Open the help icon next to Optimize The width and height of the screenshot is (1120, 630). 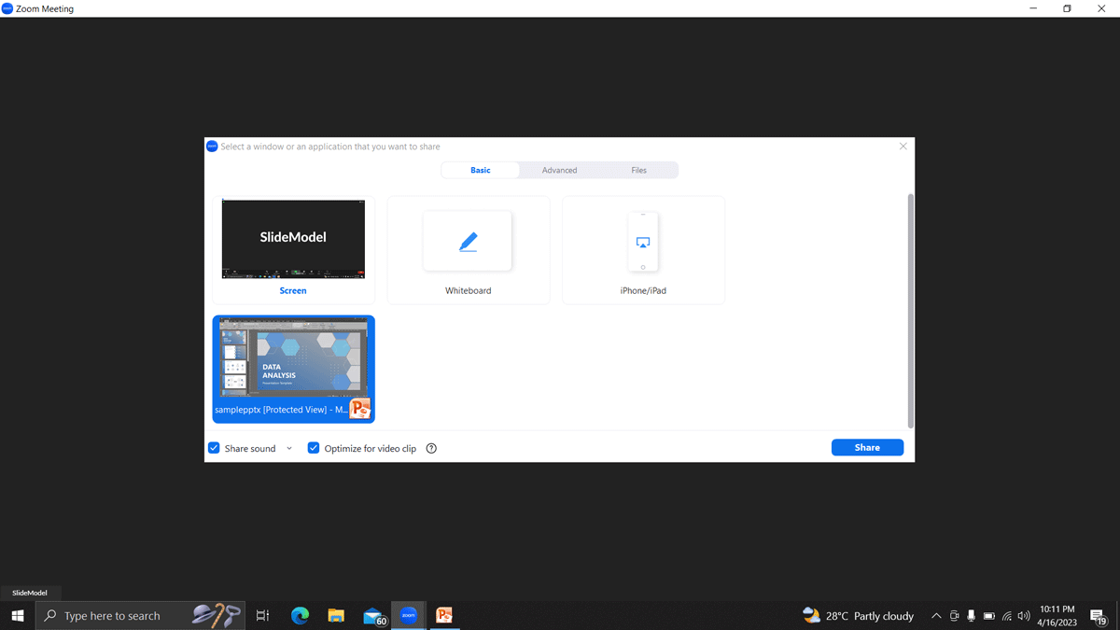[x=431, y=448]
